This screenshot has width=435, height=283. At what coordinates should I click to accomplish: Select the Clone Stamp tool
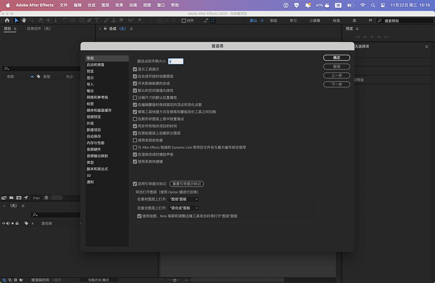point(113,21)
